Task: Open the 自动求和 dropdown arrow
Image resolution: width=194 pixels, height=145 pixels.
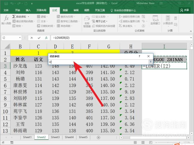Action: [x=28, y=17]
